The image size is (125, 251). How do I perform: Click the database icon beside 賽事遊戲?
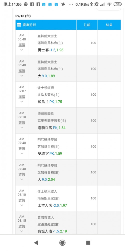19,25
